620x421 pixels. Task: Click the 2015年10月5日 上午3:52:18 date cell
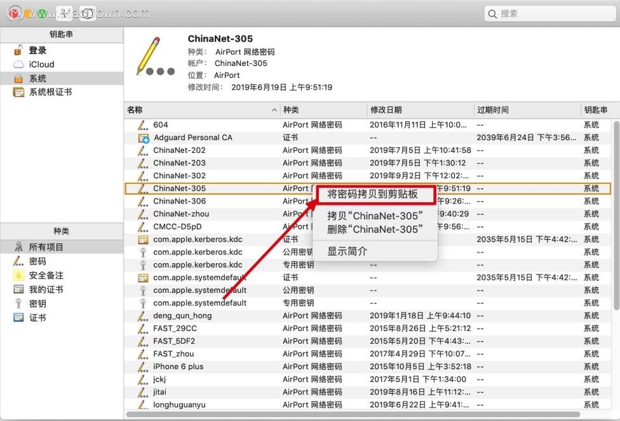pos(421,366)
